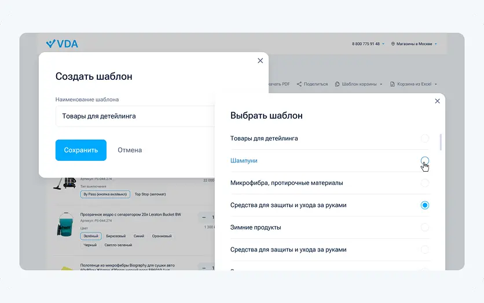This screenshot has width=484, height=303.
Task: Select the Шампуни radio button
Action: [425, 161]
